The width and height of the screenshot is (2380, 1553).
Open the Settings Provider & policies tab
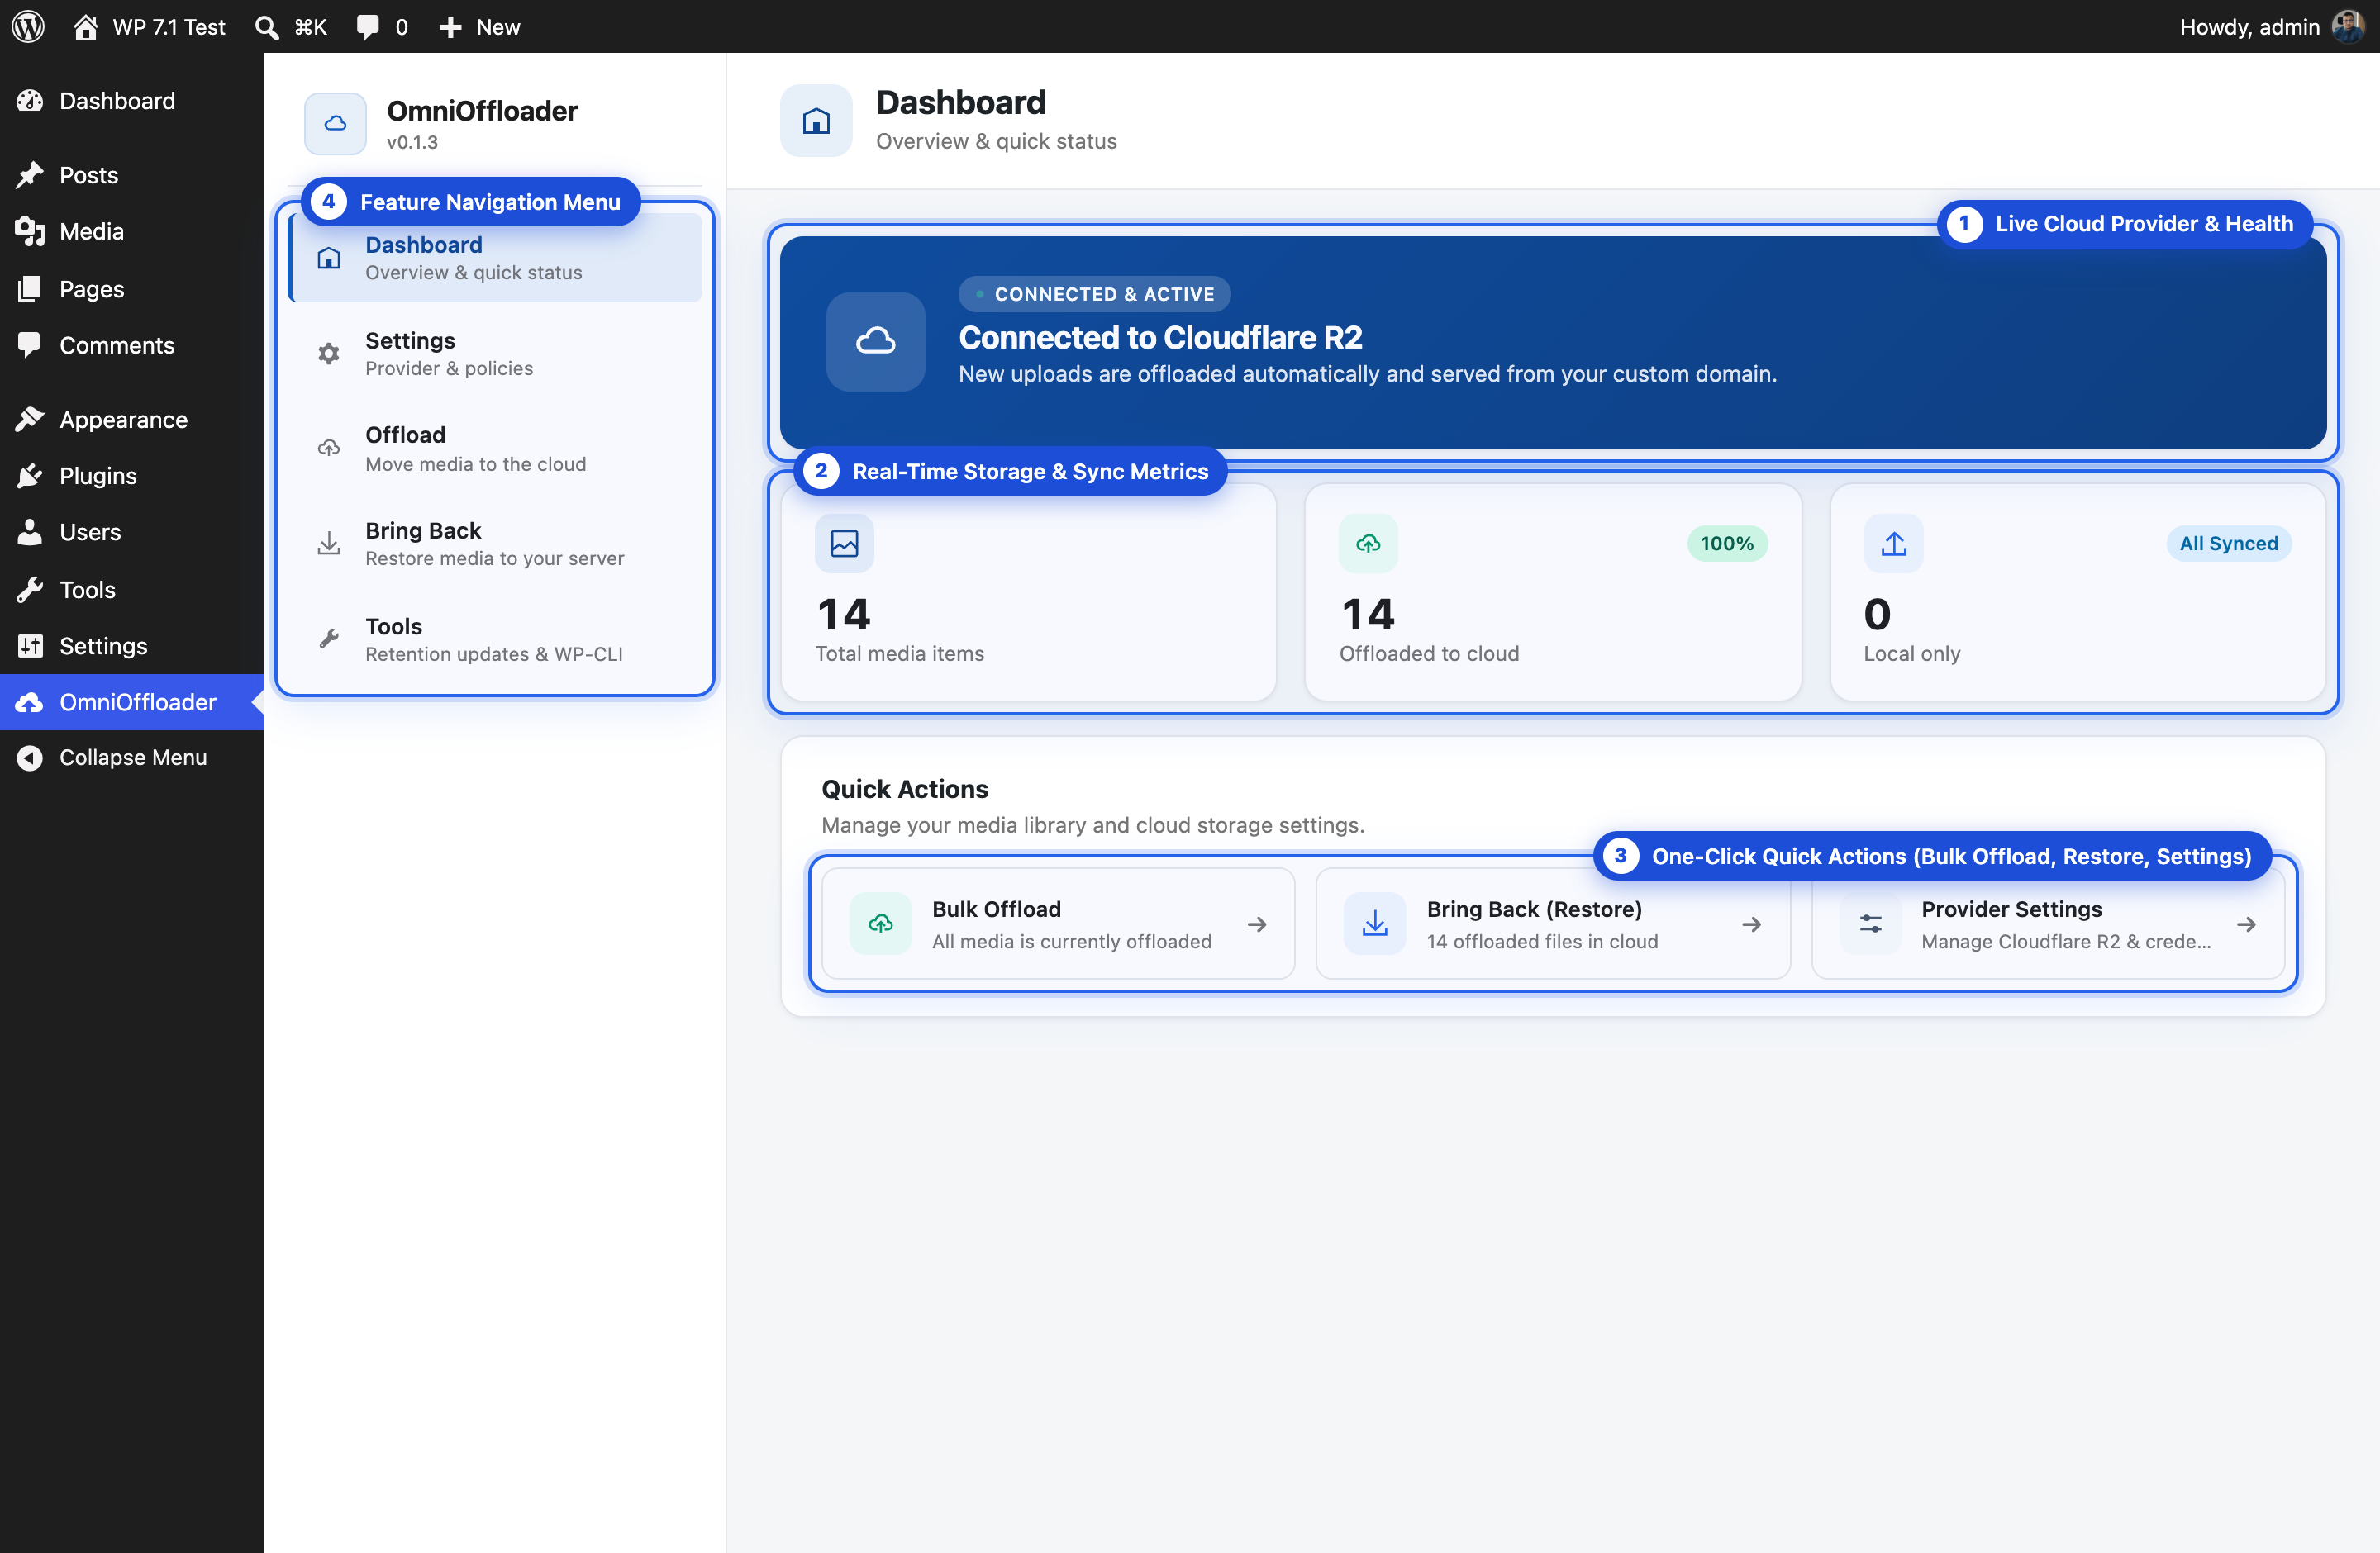[x=496, y=354]
